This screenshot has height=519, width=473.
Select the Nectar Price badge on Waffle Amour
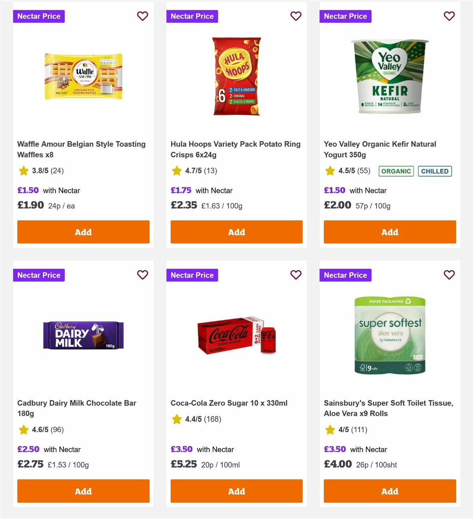pos(39,16)
